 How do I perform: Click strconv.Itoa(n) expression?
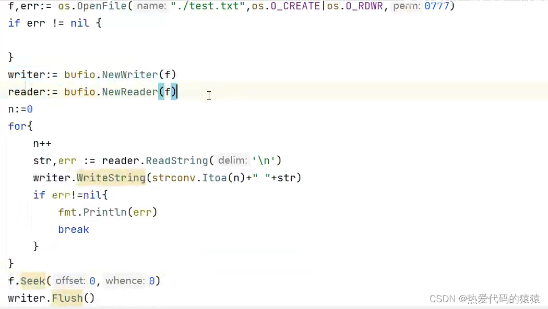click(198, 178)
